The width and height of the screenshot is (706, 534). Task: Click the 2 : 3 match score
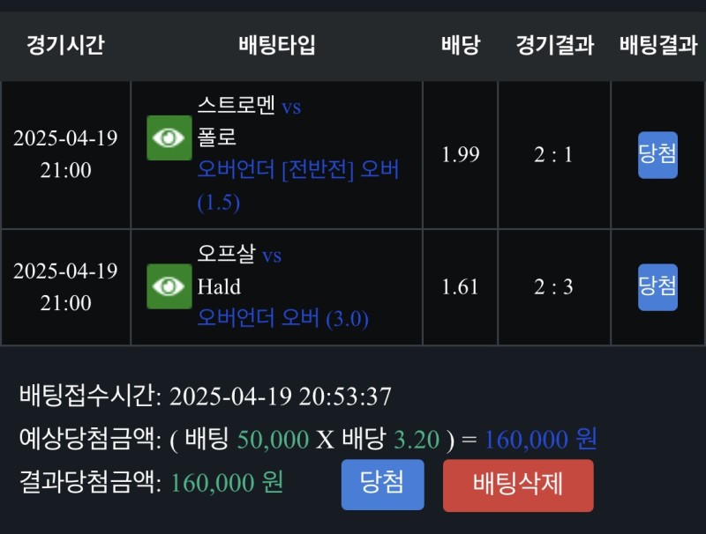(553, 286)
